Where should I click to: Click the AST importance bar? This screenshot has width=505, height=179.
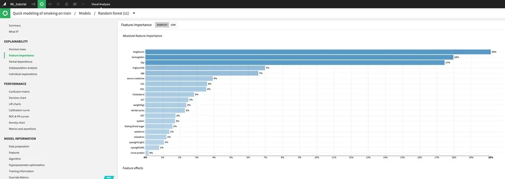[160, 115]
